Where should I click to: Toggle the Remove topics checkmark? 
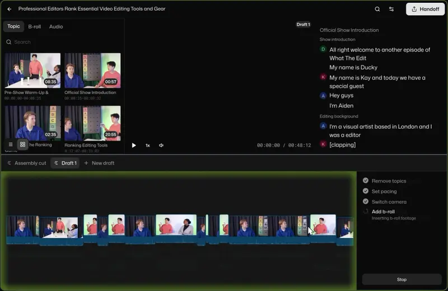366,181
